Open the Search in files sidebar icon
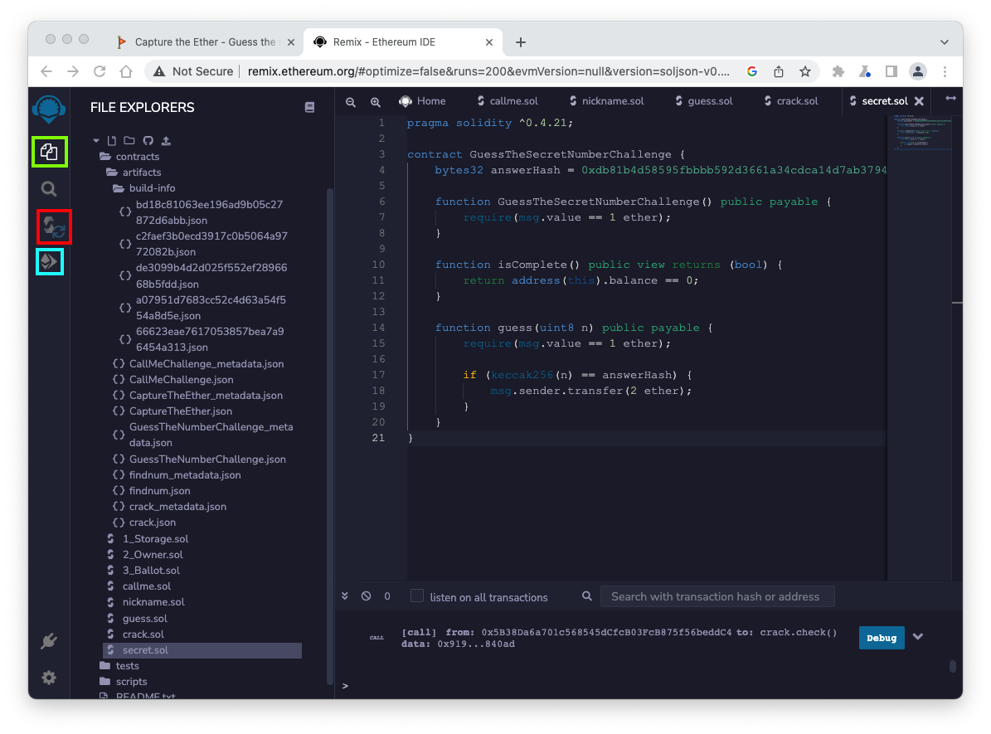Viewport: 991px width, 734px height. 49,189
